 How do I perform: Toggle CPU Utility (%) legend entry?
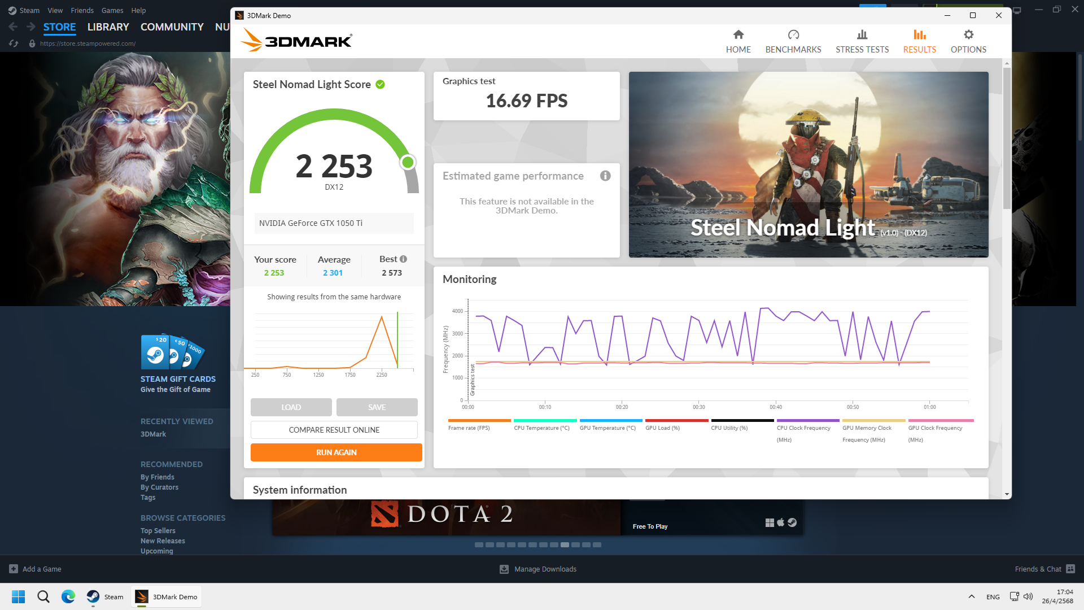coord(742,425)
